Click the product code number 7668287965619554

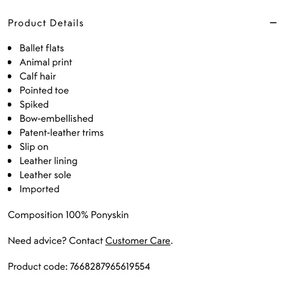(110, 267)
